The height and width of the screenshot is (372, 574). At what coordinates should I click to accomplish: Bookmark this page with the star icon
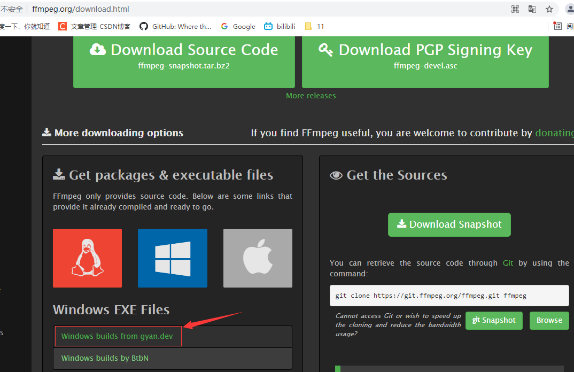549,9
